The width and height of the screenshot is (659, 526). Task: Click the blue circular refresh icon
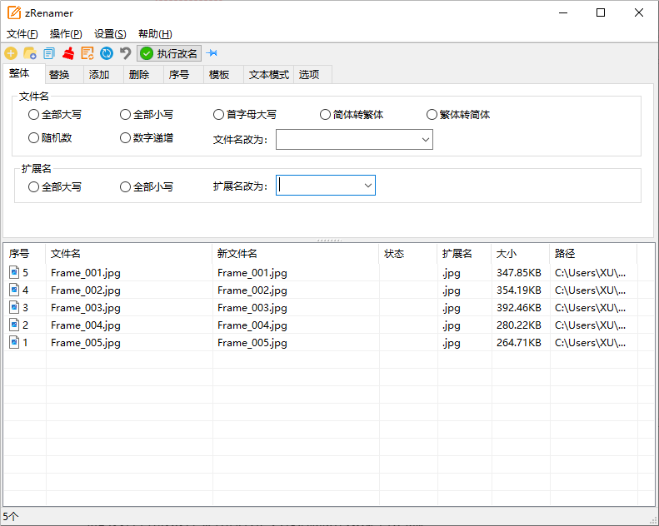[107, 53]
